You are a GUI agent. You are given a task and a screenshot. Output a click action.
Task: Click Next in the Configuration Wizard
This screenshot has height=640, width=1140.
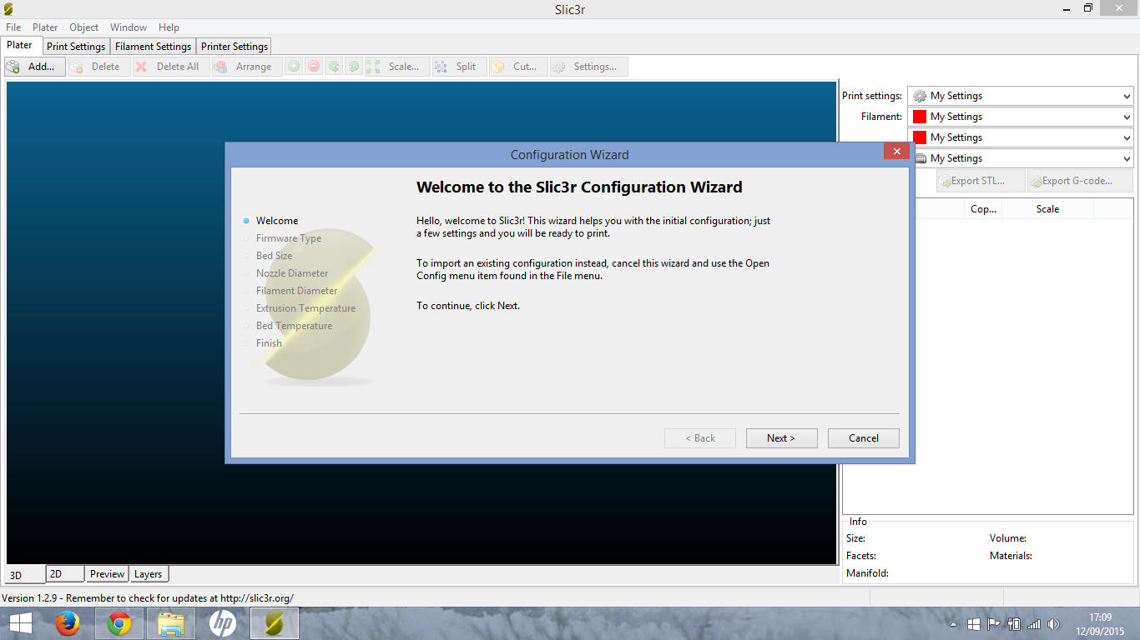781,438
